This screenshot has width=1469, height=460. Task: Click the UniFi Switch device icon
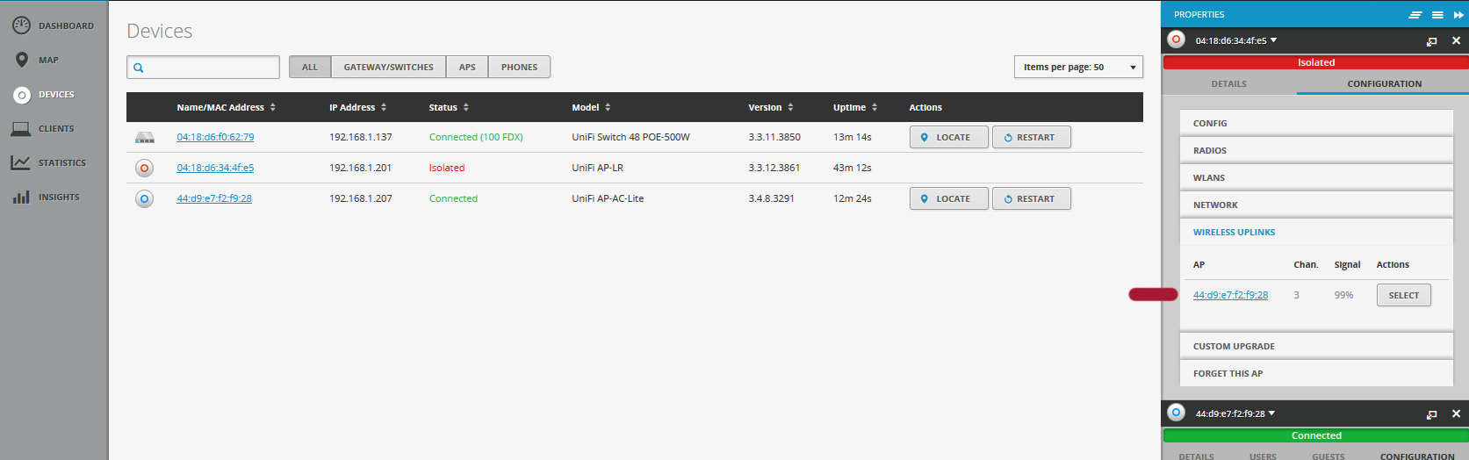(x=145, y=138)
